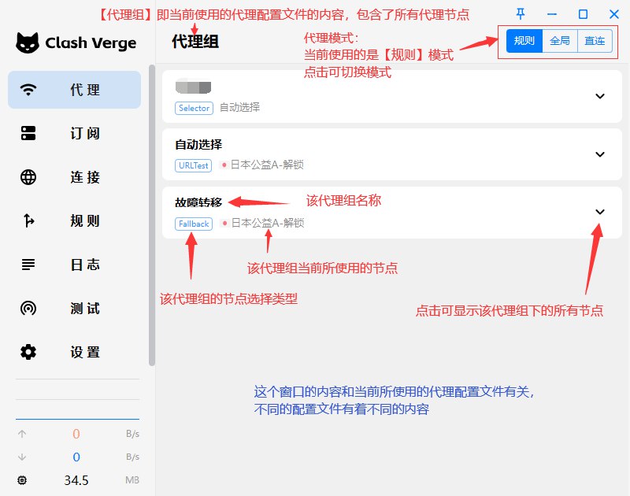Click the branch arrow icon for 规则
The image size is (630, 496).
[x=28, y=221]
